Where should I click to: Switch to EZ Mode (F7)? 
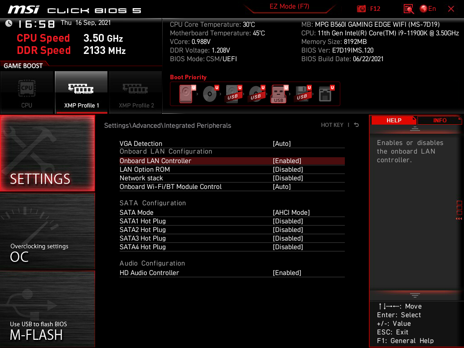coord(289,6)
